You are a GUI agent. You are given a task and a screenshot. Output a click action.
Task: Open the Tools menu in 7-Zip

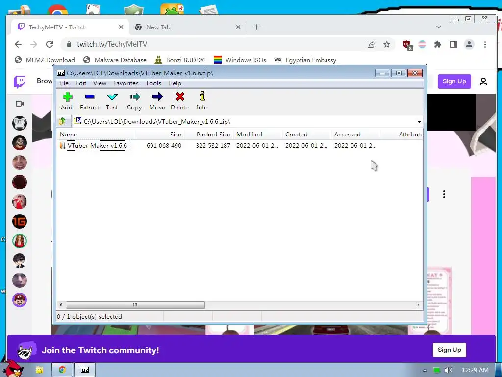tap(153, 83)
